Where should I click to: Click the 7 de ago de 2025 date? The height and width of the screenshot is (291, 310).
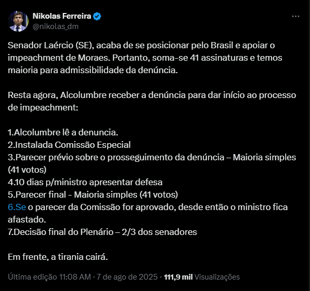click(x=127, y=277)
